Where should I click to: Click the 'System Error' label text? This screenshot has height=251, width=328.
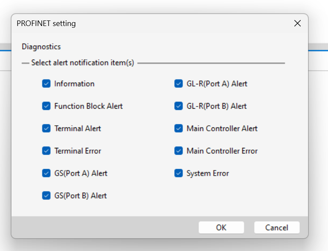coord(208,173)
